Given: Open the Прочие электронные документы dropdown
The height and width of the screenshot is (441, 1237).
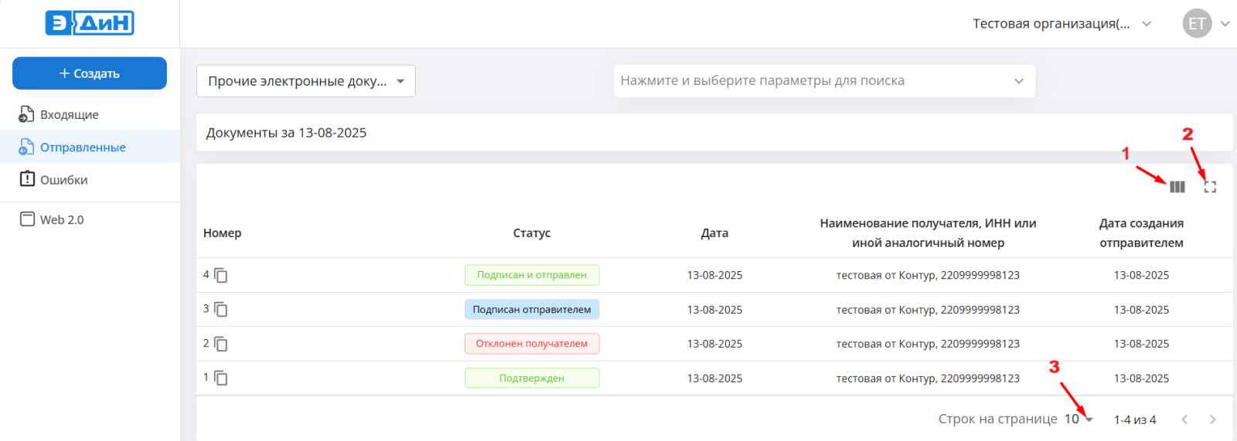Looking at the screenshot, I should (x=306, y=81).
